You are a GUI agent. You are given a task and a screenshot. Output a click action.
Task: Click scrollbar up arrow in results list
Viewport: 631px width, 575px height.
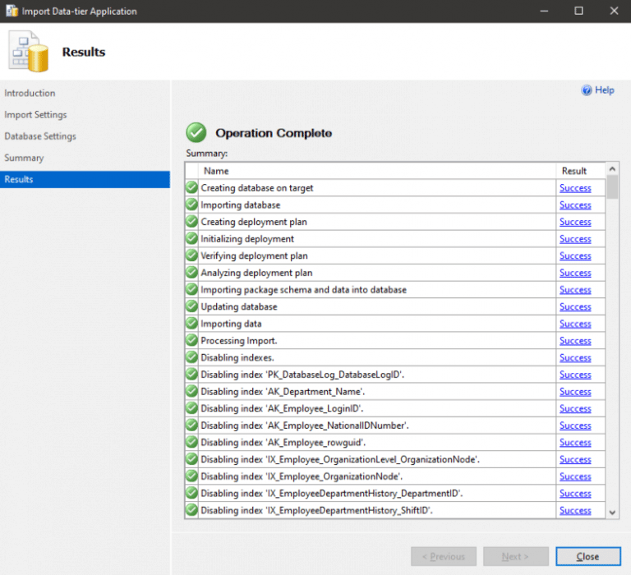[x=612, y=169]
